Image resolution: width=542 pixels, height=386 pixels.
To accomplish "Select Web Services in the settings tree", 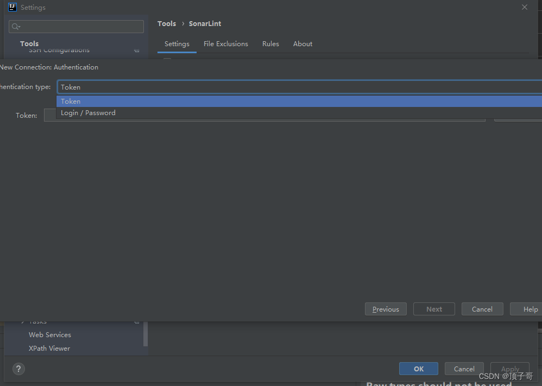I will click(x=50, y=334).
